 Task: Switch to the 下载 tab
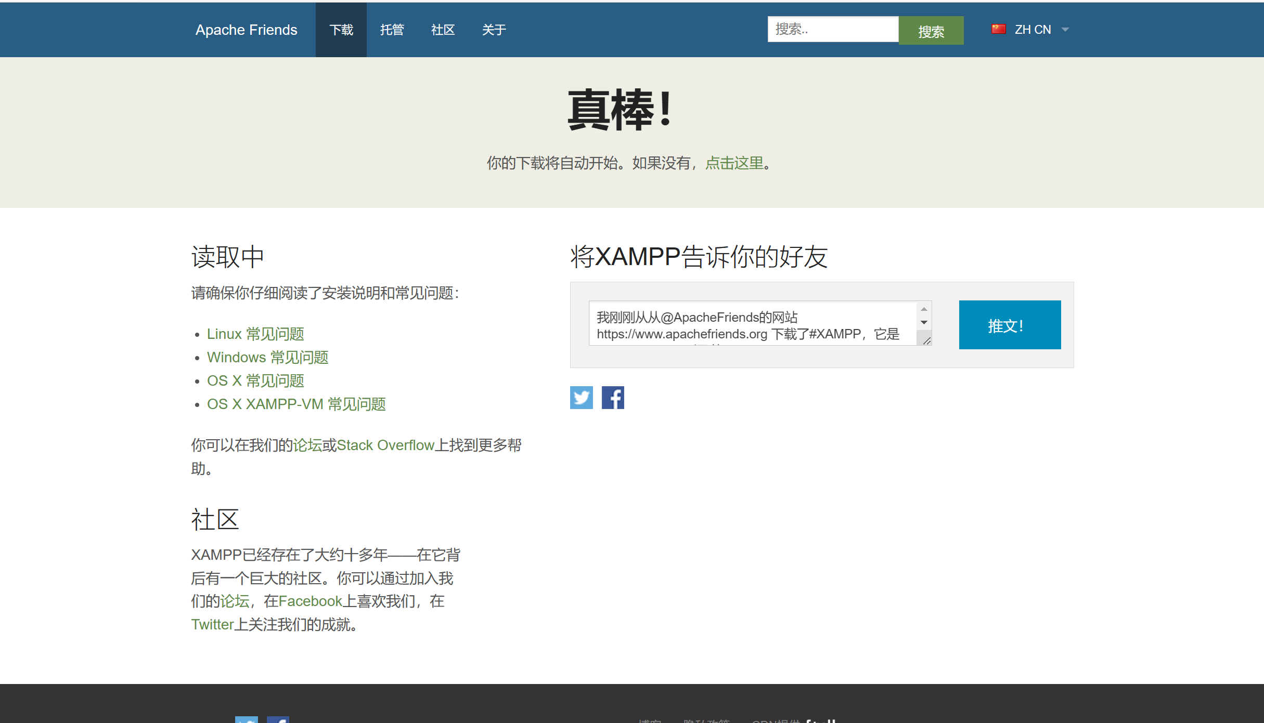(341, 30)
